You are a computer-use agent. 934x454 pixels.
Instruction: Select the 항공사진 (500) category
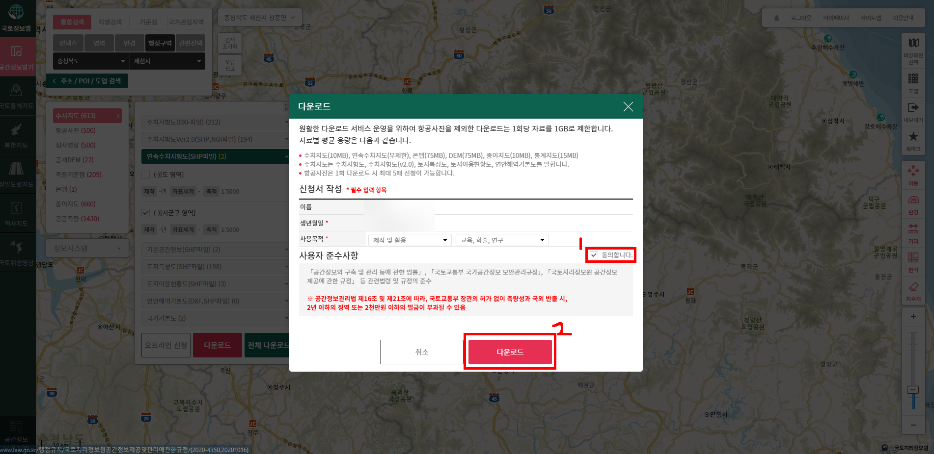pos(76,130)
